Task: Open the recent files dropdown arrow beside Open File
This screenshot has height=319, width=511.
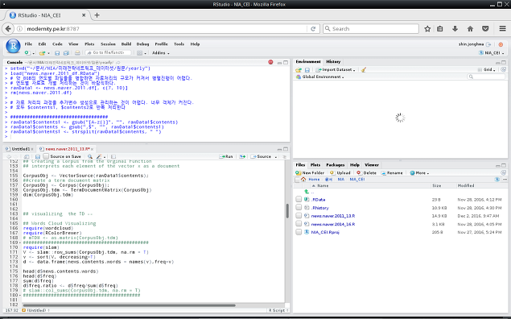Action: (x=48, y=53)
